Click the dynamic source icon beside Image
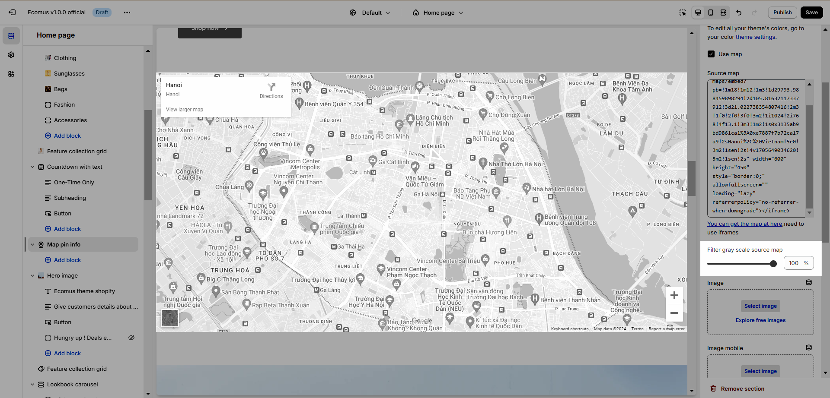 808,282
